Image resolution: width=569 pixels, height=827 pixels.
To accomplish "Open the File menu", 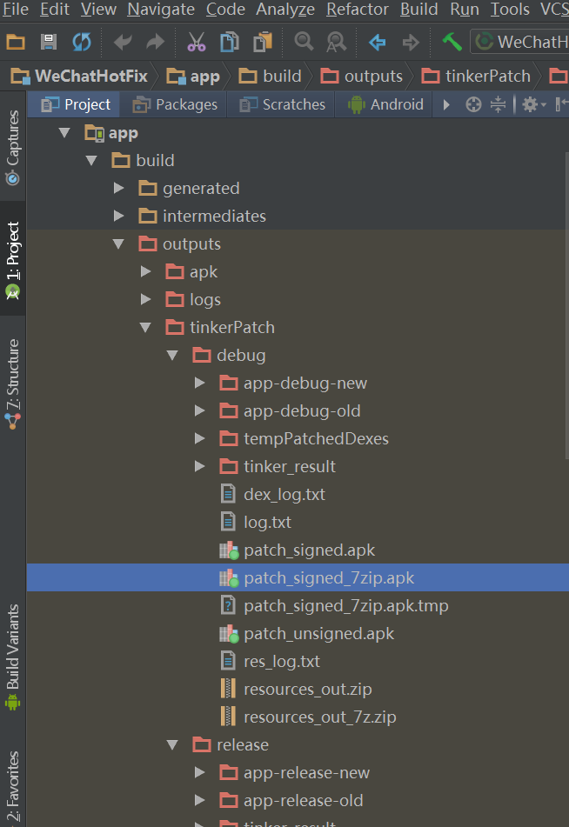I will [16, 9].
